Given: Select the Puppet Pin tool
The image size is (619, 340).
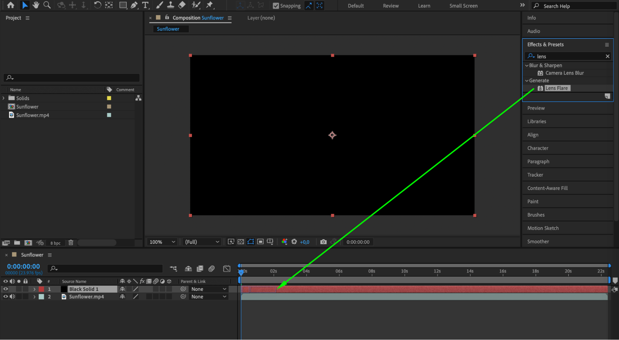Looking at the screenshot, I should click(210, 5).
